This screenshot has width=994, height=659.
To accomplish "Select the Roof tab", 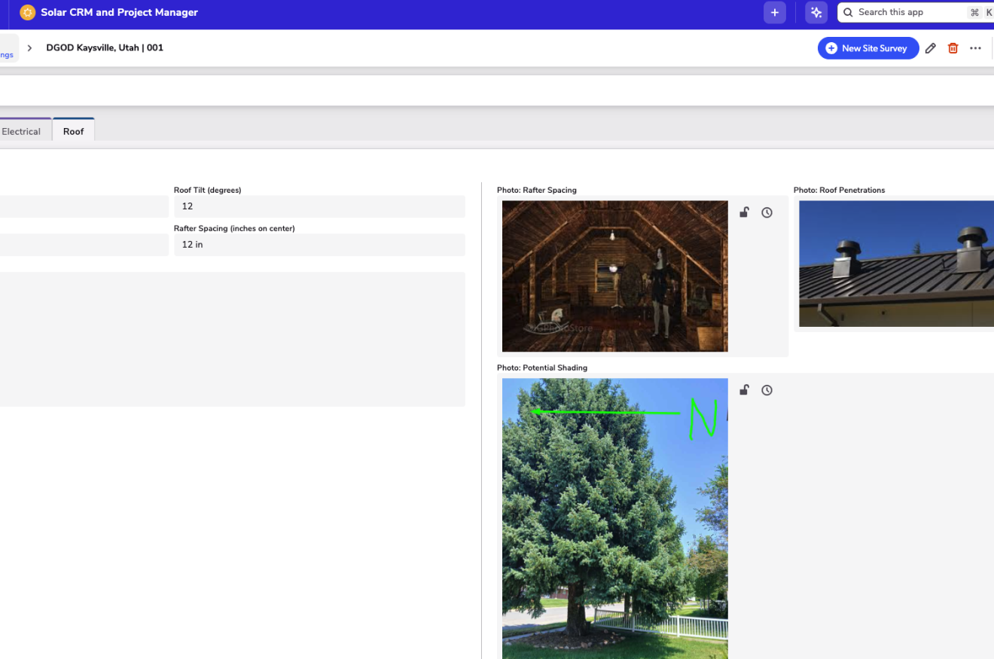I will [74, 131].
